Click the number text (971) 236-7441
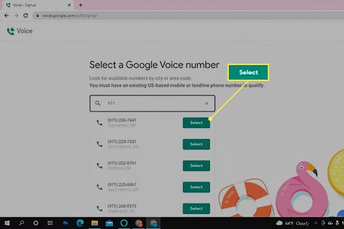 (122, 120)
